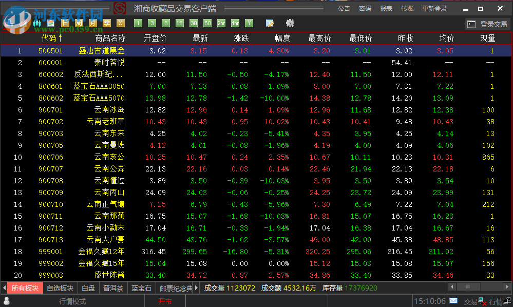Select the 云南老班章 row

point(256,122)
